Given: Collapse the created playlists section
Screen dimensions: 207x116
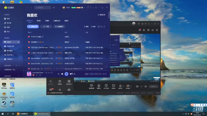Looking at the screenshot, I should 19,65.
